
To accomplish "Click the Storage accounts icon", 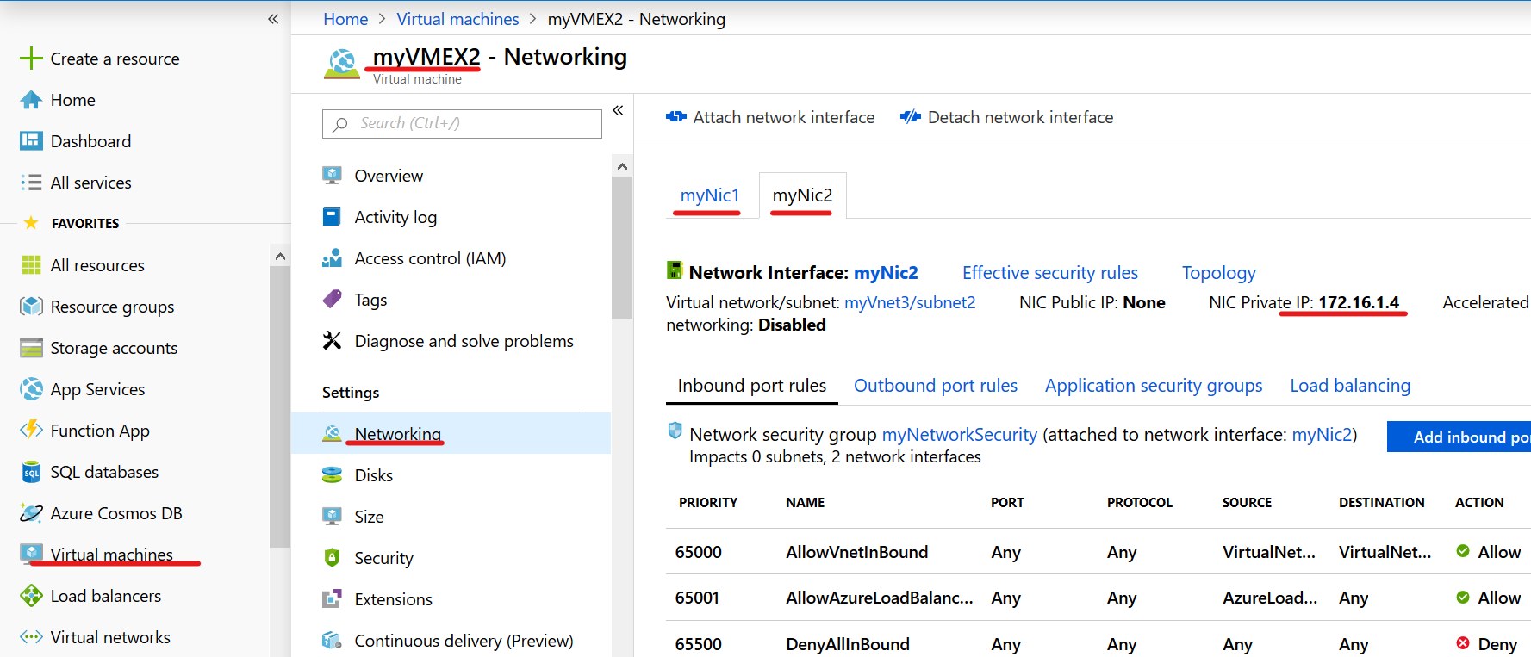I will coord(31,348).
